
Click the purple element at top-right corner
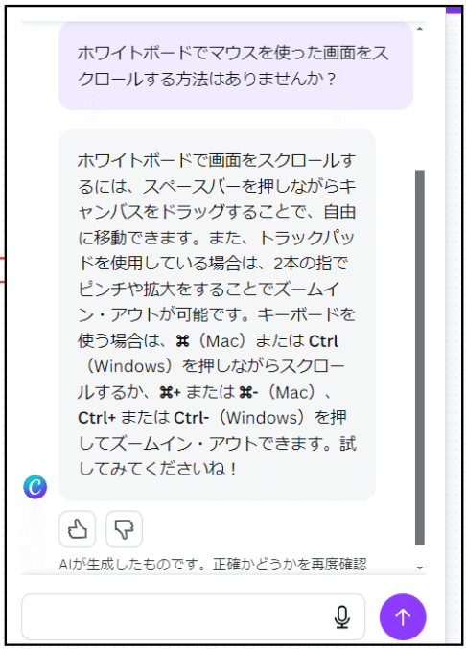(x=454, y=11)
